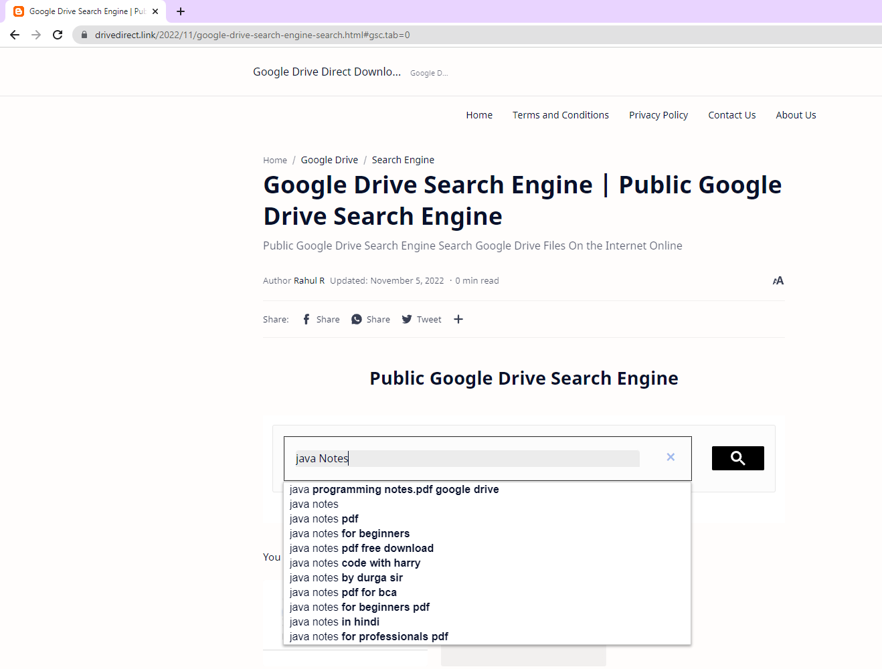Click the 'Updated: November 5, 2022' date text
This screenshot has width=882, height=669.
[387, 280]
